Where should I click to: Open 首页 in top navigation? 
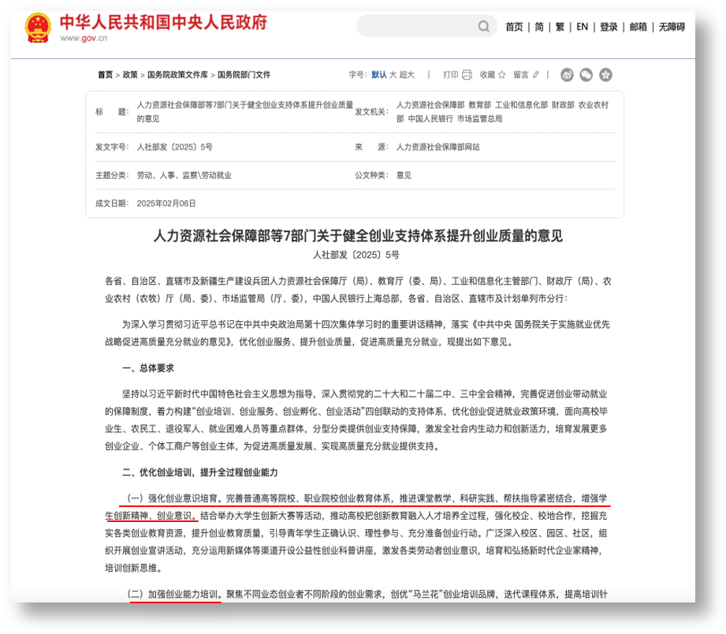514,27
